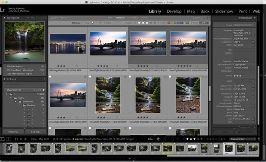
Task: Open the Map module
Action: click(191, 11)
